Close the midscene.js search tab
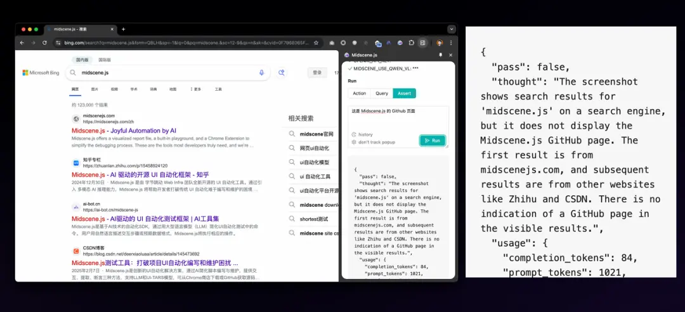The image size is (685, 312). point(112,29)
